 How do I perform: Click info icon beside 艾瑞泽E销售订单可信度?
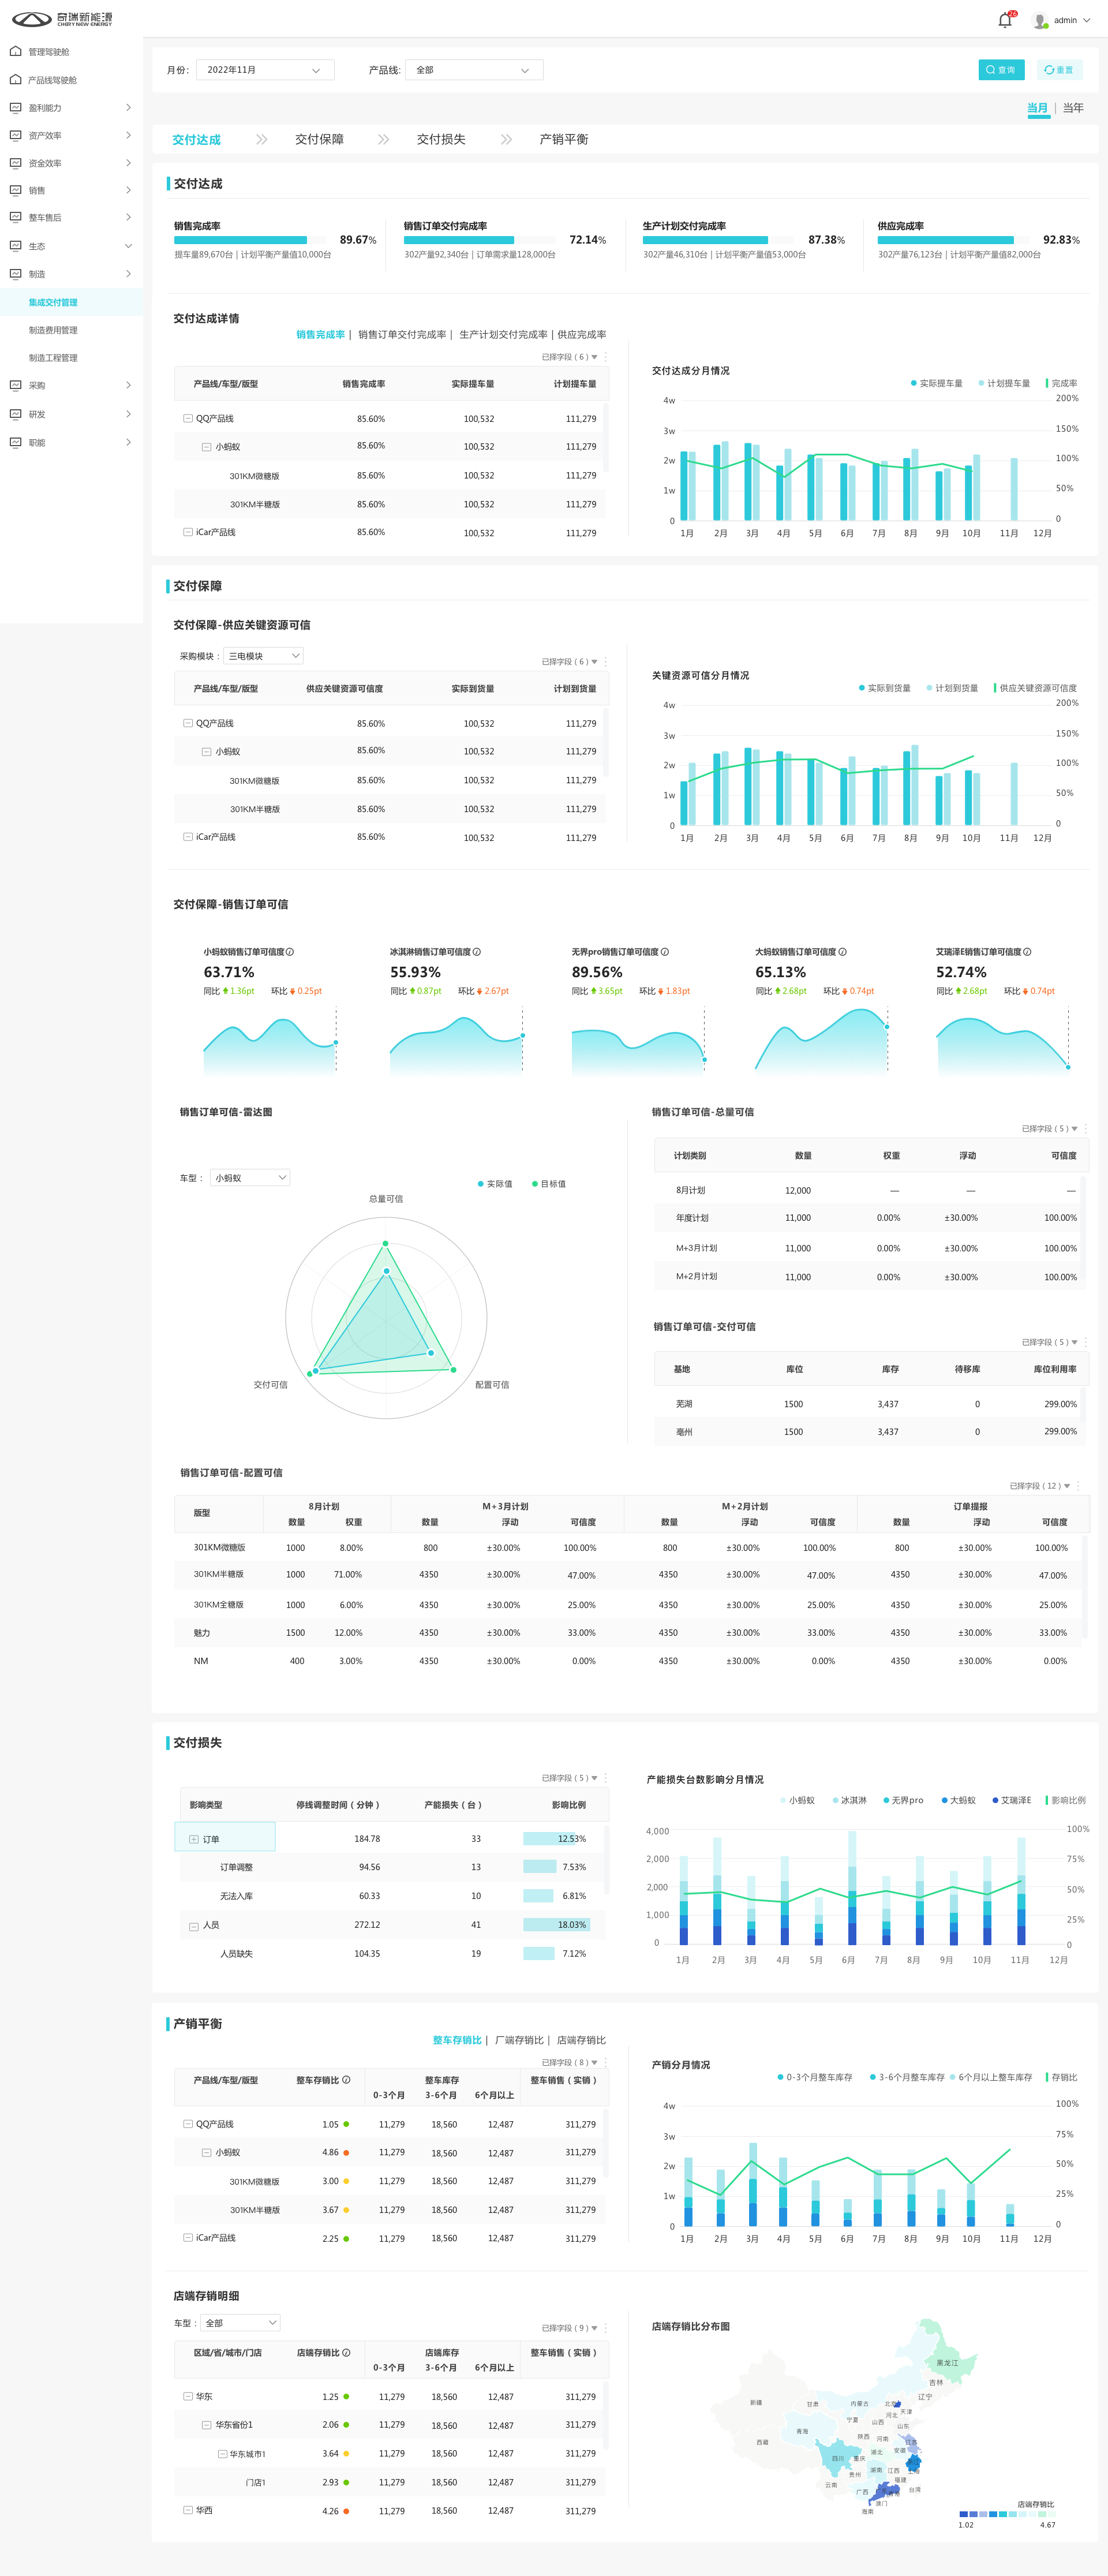click(1027, 952)
